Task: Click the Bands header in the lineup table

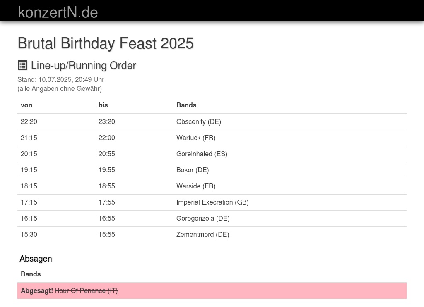Action: pos(186,105)
